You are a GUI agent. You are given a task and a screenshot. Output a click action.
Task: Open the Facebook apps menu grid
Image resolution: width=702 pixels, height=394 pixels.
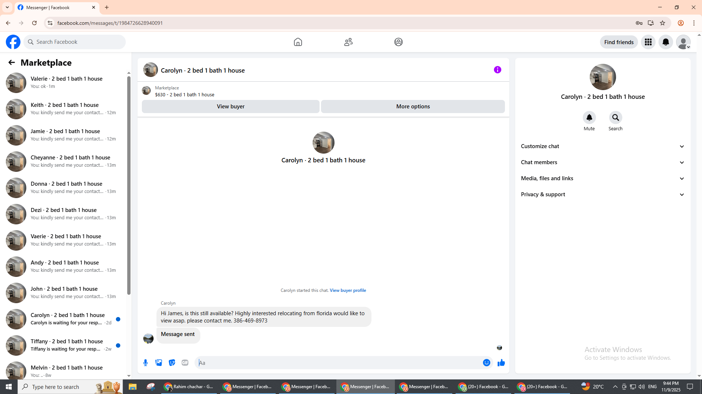[x=648, y=42]
